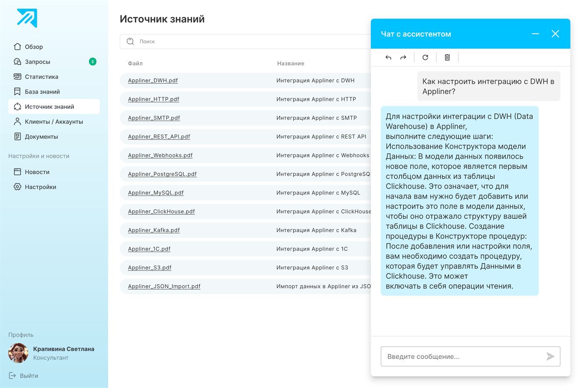The image size is (582, 388).
Task: Click the app logo arrow icon
Action: 27,18
